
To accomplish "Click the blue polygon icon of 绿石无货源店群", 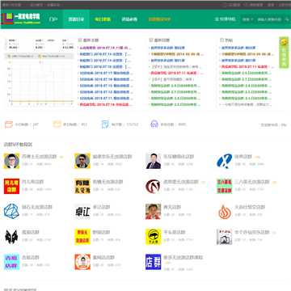I will (11, 211).
